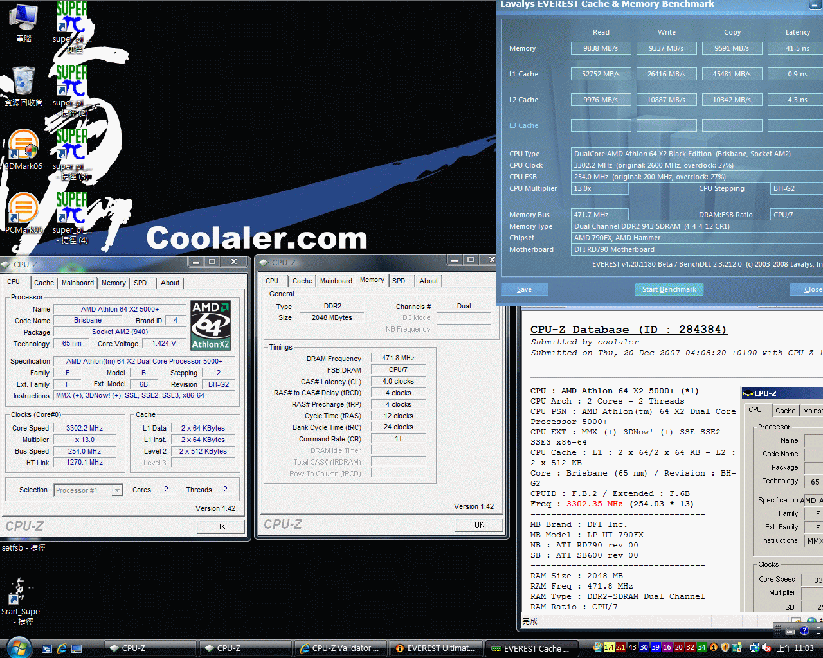
Task: Click the security shield tray icon
Action: pyautogui.click(x=725, y=648)
